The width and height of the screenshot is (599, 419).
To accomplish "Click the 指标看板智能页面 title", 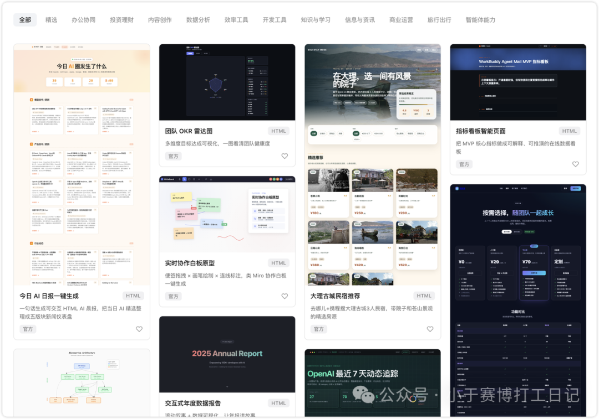I will pos(480,131).
